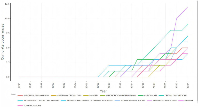Click the 1998 x-axis tick label

click(42, 85)
